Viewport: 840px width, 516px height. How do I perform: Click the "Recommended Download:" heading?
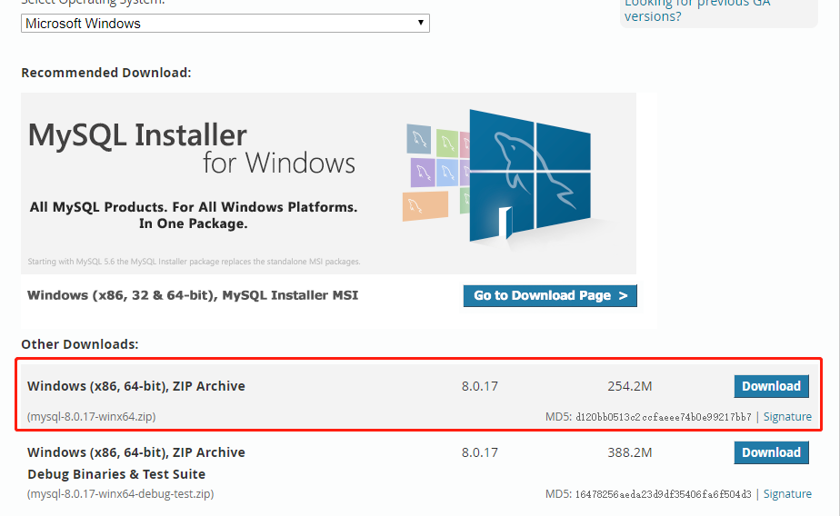[106, 73]
